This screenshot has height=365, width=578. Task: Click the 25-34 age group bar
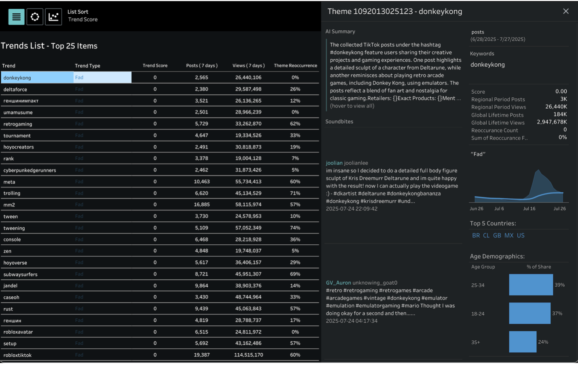(x=531, y=285)
